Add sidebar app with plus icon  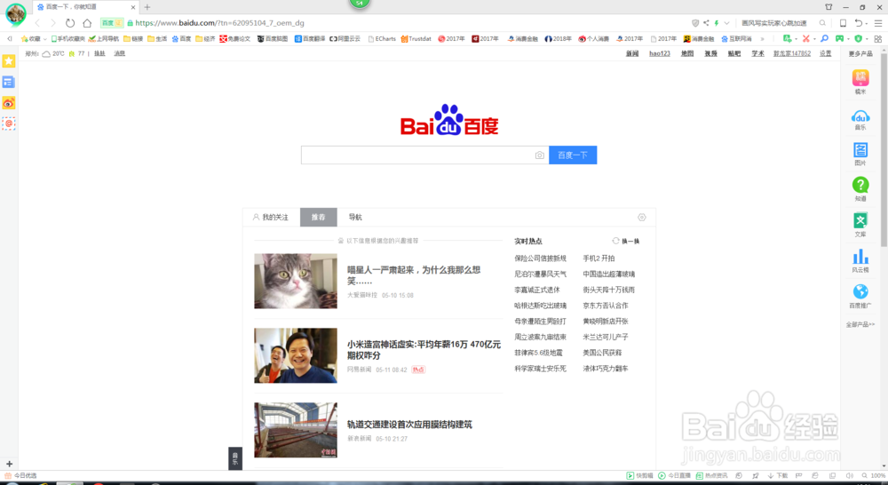tap(9, 464)
